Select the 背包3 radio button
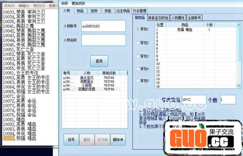This screenshot has width=243, height=156. coord(138,56)
